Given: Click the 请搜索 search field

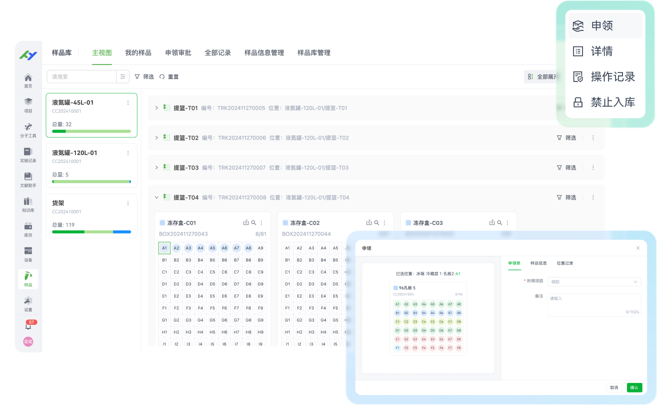Looking at the screenshot, I should pos(81,76).
